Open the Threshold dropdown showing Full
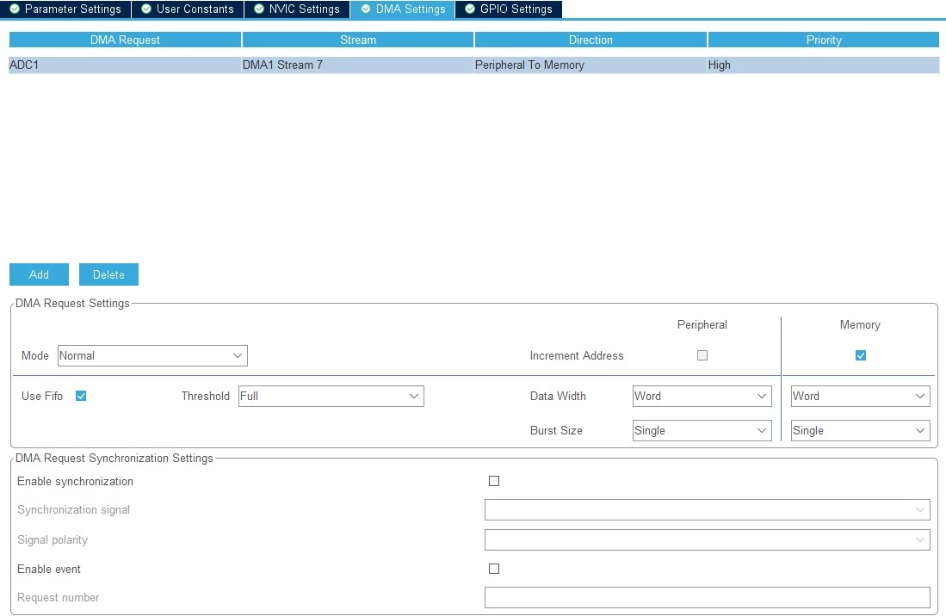The height and width of the screenshot is (616, 946). tap(331, 396)
